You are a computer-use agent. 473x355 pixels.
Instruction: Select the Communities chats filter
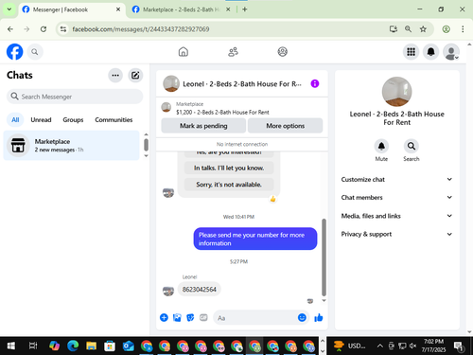pyautogui.click(x=114, y=120)
